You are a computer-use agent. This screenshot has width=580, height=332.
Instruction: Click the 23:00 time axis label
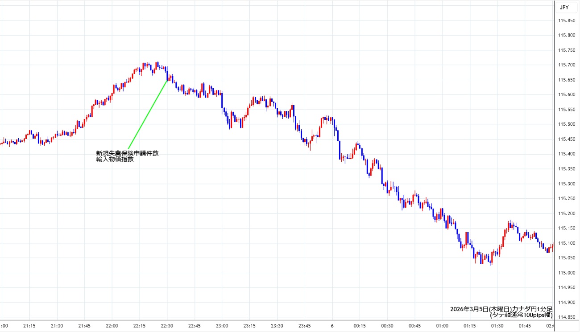coord(222,326)
